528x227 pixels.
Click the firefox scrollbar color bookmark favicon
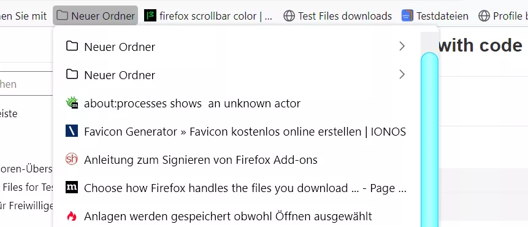click(x=150, y=15)
